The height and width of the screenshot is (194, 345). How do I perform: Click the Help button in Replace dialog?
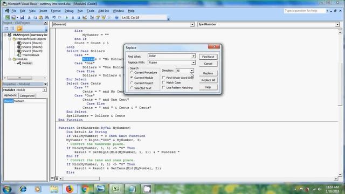point(208,87)
